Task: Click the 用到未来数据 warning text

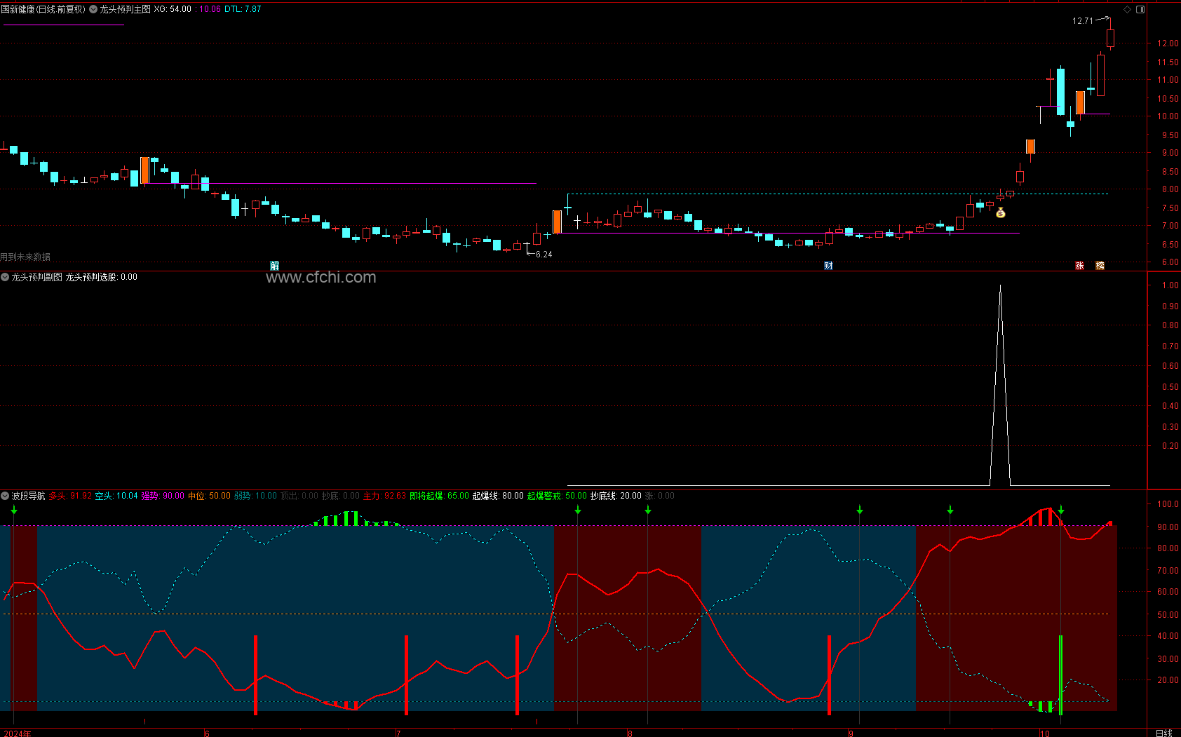Action: pos(26,257)
